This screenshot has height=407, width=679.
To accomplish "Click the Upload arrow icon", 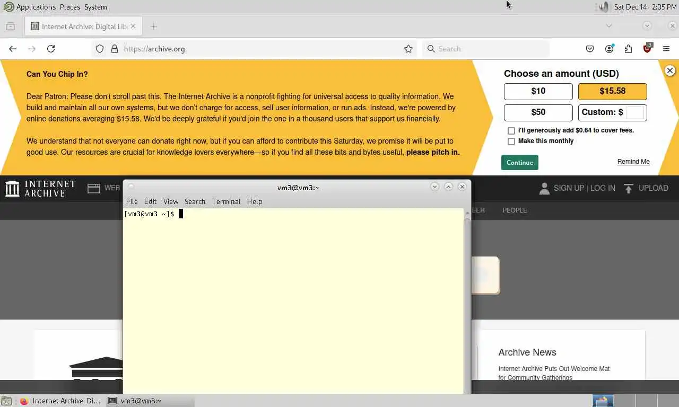I will 629,188.
